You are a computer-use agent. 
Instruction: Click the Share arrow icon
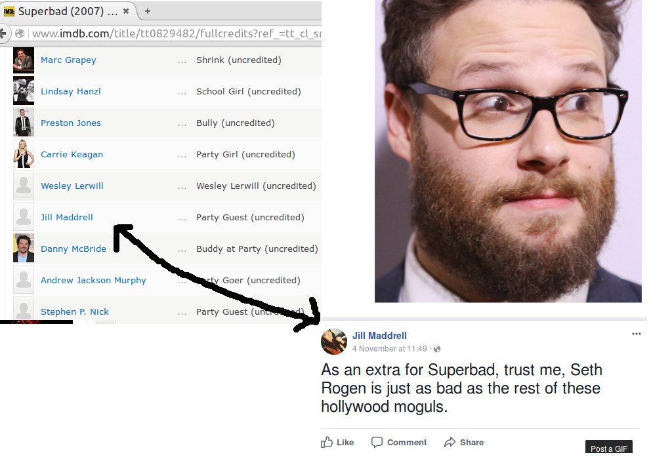coord(450,442)
